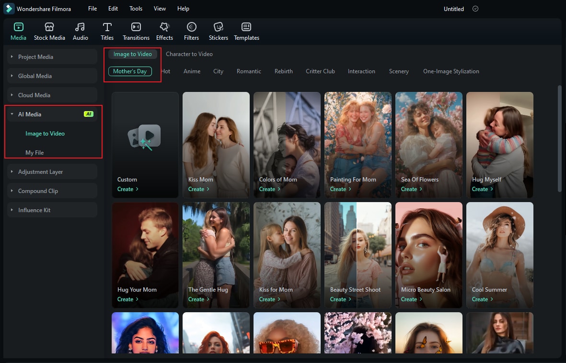Open the Audio library
566x363 pixels.
(80, 32)
